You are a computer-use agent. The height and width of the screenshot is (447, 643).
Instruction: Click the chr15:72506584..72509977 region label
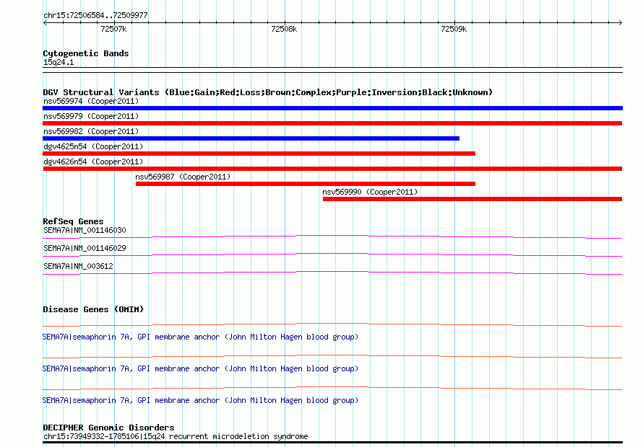95,15
